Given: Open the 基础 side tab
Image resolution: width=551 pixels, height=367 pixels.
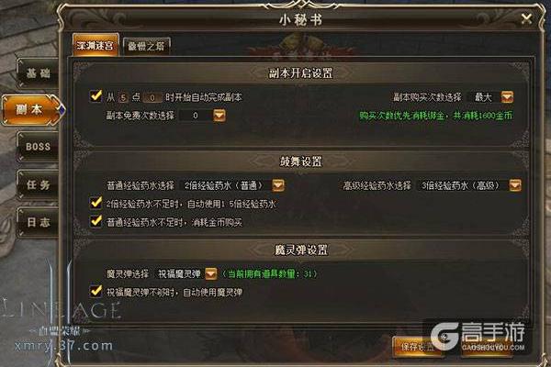Looking at the screenshot, I should (38, 73).
